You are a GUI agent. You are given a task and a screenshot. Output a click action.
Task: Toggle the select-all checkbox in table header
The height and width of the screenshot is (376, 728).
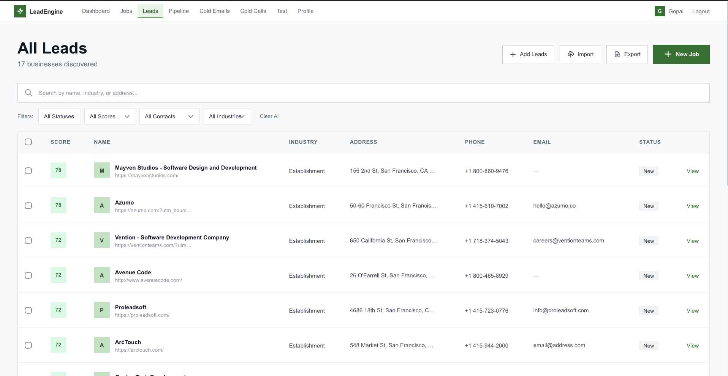point(28,142)
